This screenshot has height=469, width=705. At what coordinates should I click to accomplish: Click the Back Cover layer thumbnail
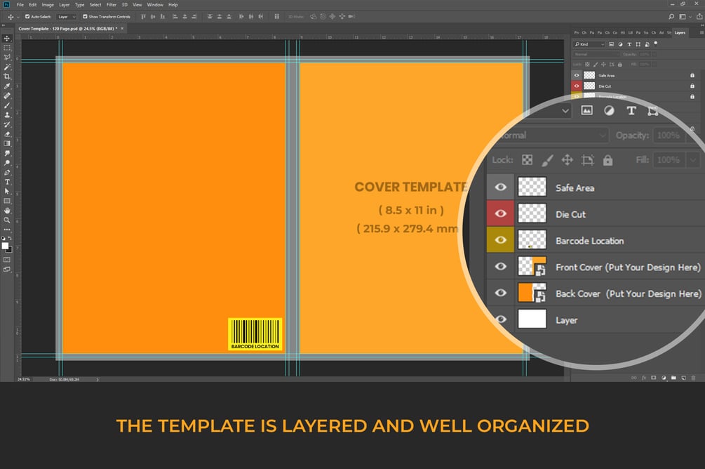coord(532,293)
